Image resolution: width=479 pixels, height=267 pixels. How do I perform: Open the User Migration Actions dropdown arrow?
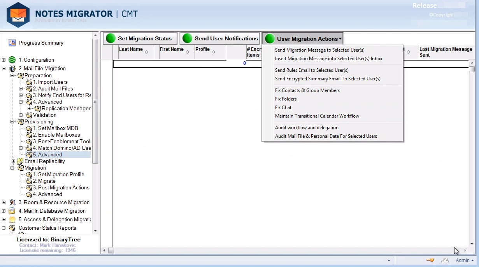coord(340,39)
